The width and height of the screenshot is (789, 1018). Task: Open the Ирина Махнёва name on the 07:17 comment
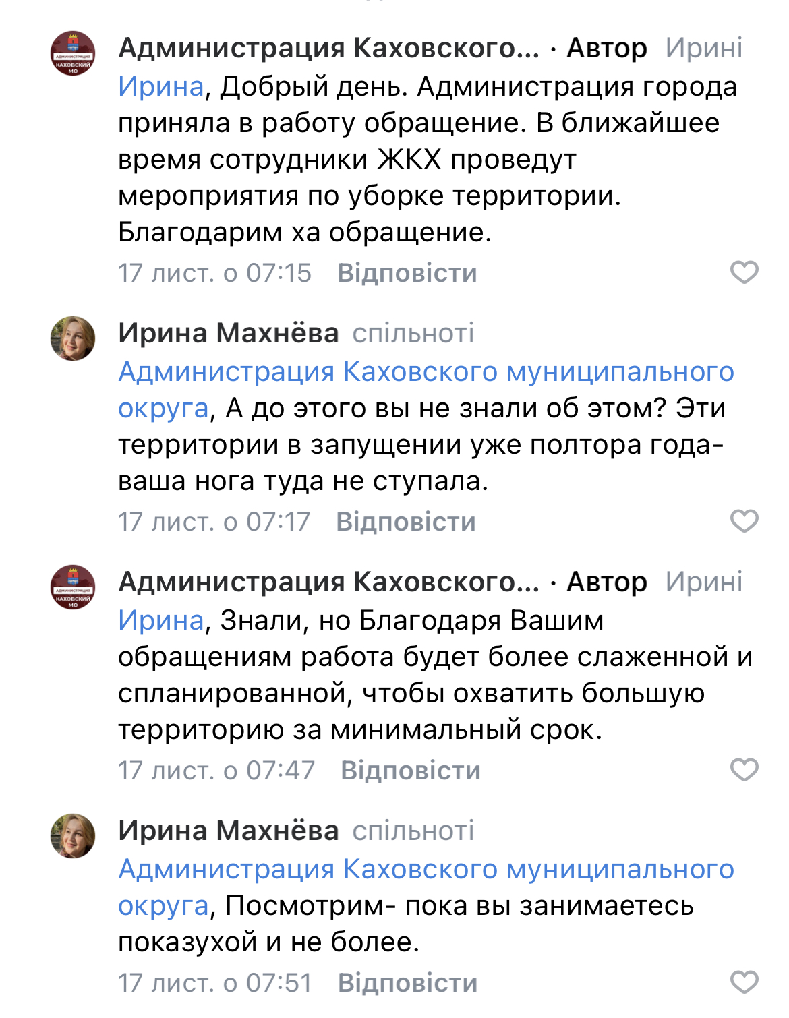click(228, 333)
